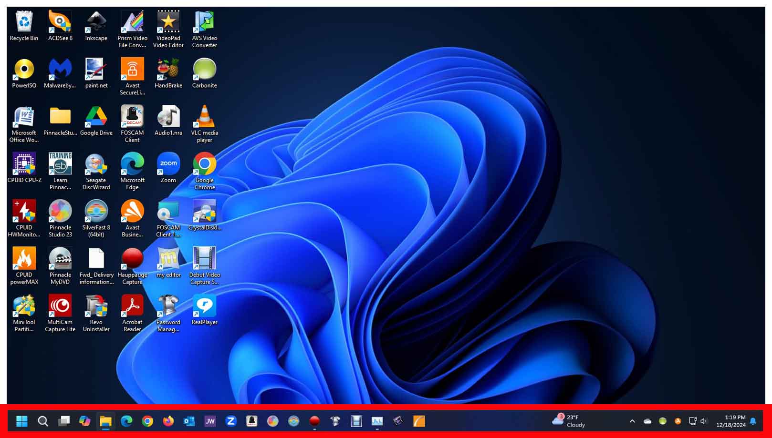Screen dimensions: 772x438
Task: Select the CPUID powerMAX desktop shortcut
Action: point(24,265)
